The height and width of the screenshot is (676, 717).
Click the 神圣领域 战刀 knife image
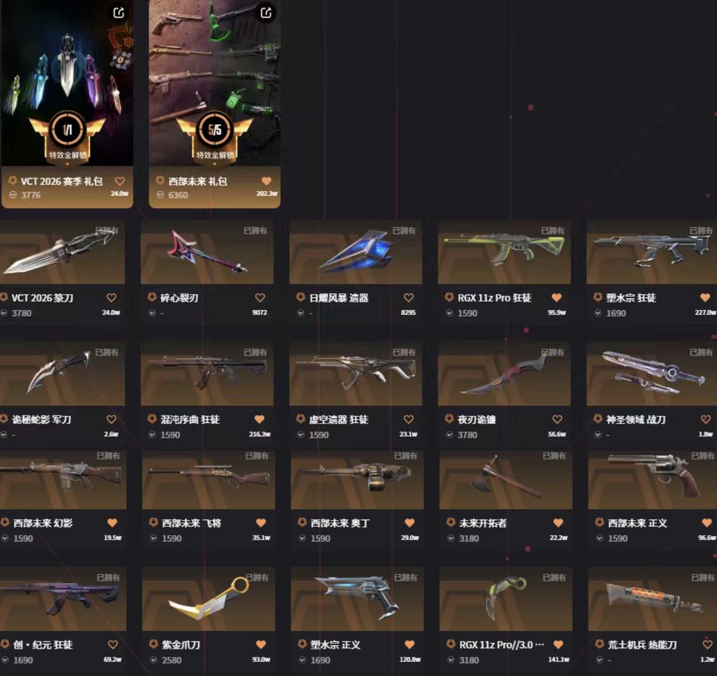[652, 374]
